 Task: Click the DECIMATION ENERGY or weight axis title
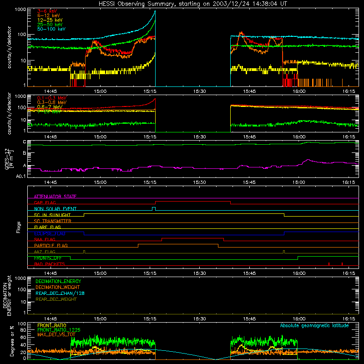[7, 295]
